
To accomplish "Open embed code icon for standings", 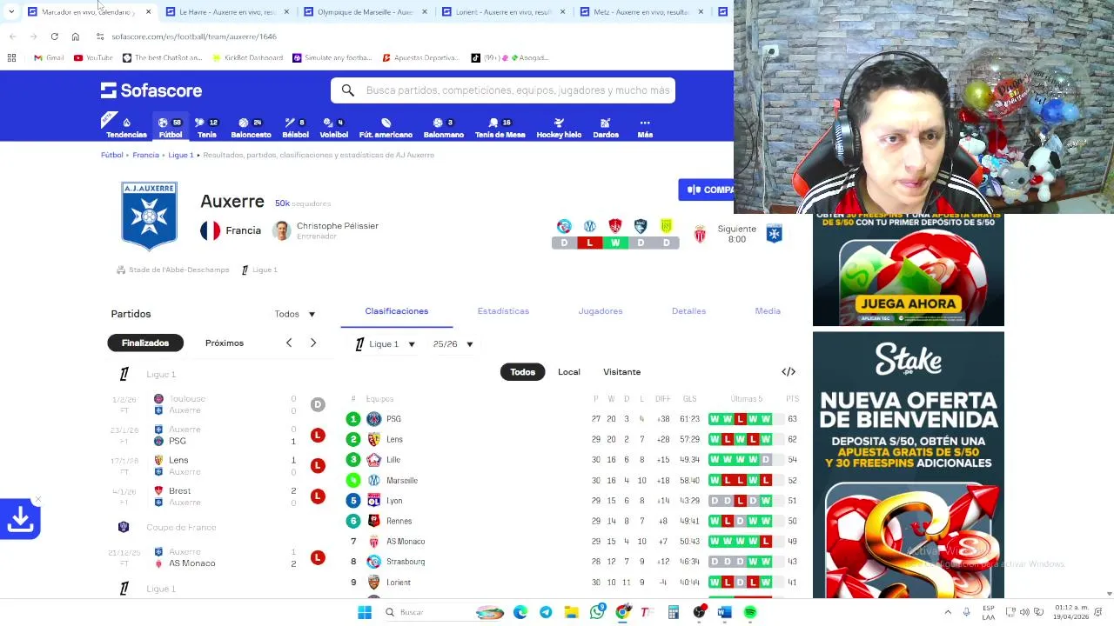I will (789, 372).
